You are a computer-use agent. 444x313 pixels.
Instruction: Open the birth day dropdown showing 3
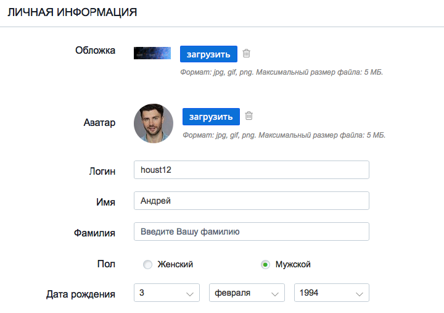click(x=166, y=293)
